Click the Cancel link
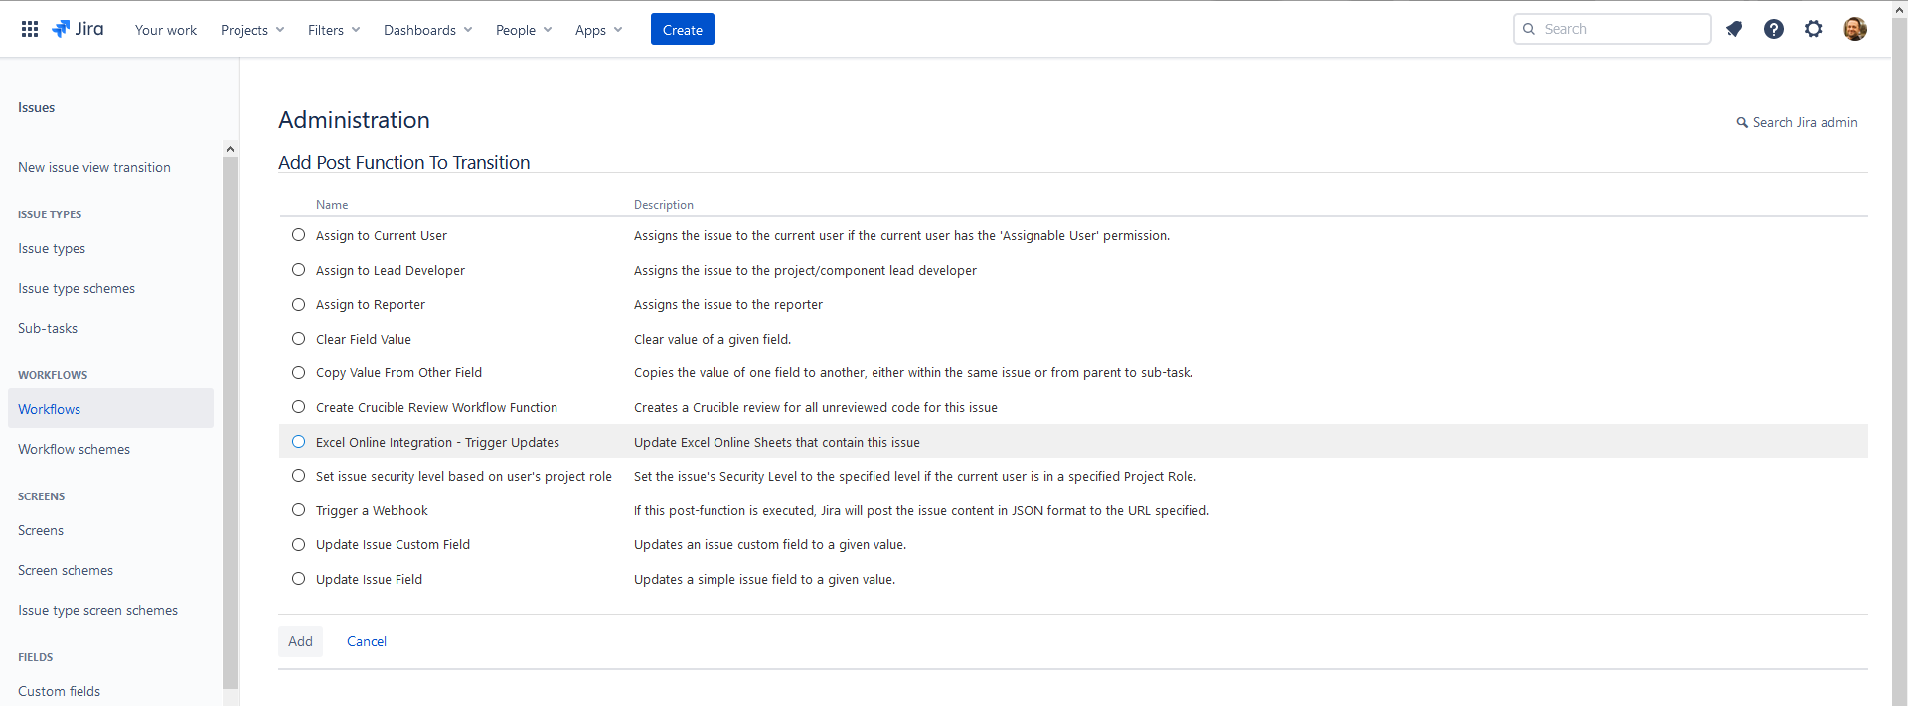 [x=367, y=641]
